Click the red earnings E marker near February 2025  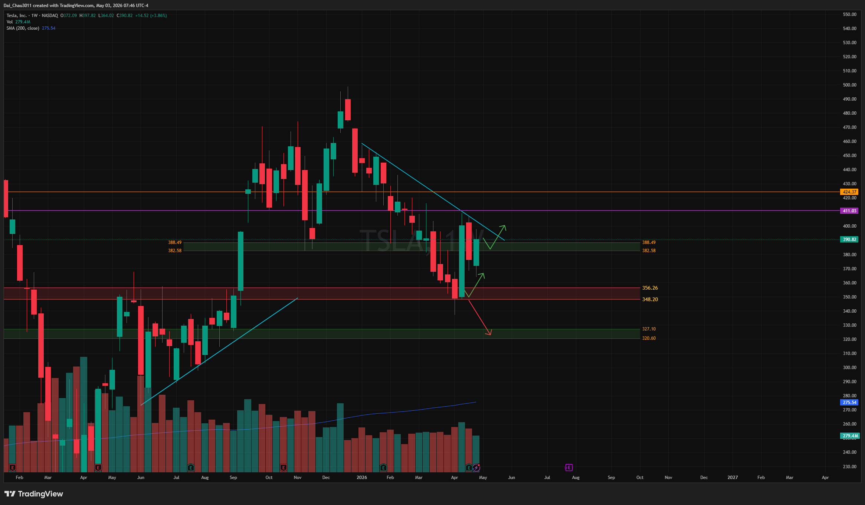pyautogui.click(x=12, y=467)
